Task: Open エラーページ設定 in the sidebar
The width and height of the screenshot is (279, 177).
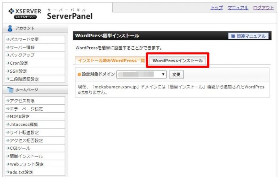Action: pyautogui.click(x=35, y=109)
